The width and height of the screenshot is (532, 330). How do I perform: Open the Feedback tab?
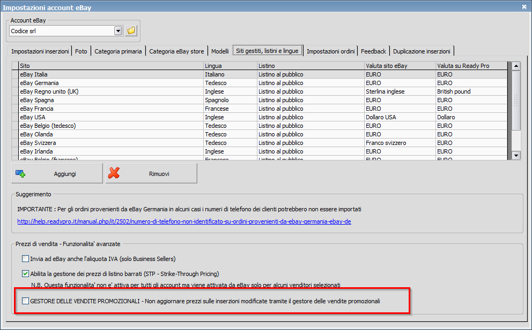373,51
